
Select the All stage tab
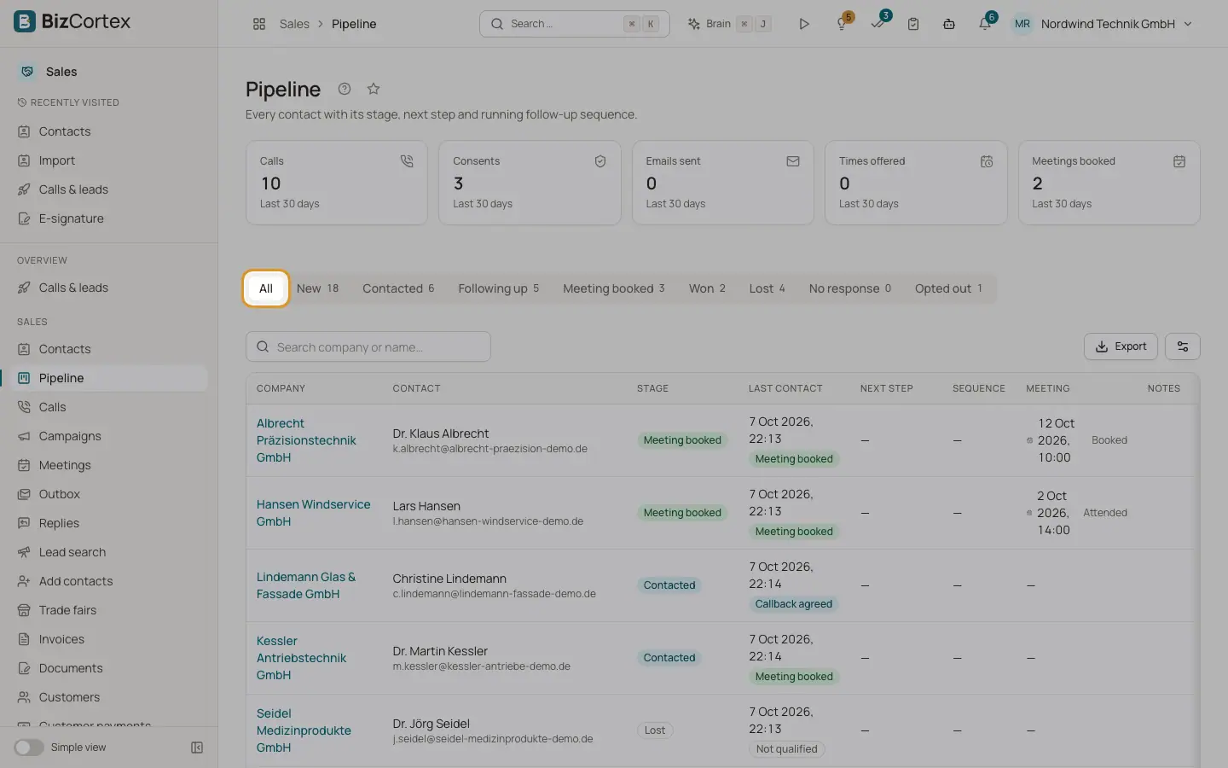(266, 288)
